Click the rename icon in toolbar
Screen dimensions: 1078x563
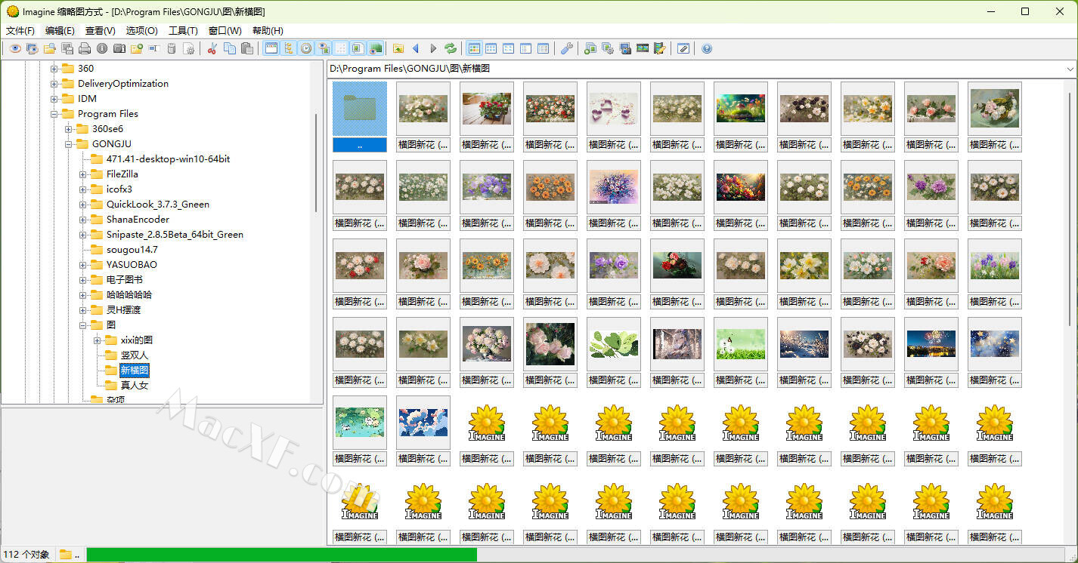[x=153, y=48]
